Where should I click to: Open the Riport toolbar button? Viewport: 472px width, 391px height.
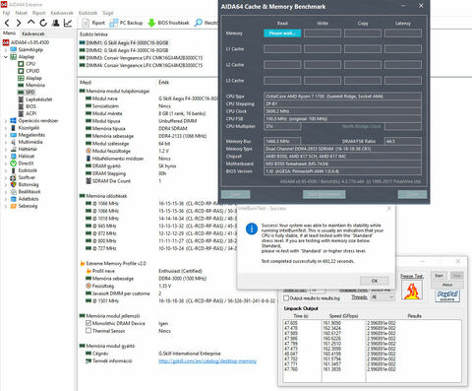tap(93, 23)
